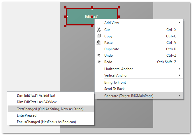Expand the Horizontal Anchor submenu arrow
192x135 pixels.
click(179, 69)
